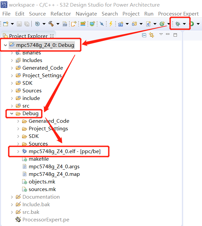Open the Project menu
The width and height of the screenshot is (202, 226).
pos(131,14)
